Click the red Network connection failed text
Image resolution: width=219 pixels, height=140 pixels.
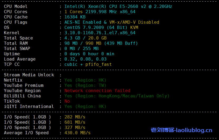pyautogui.click(x=97, y=91)
